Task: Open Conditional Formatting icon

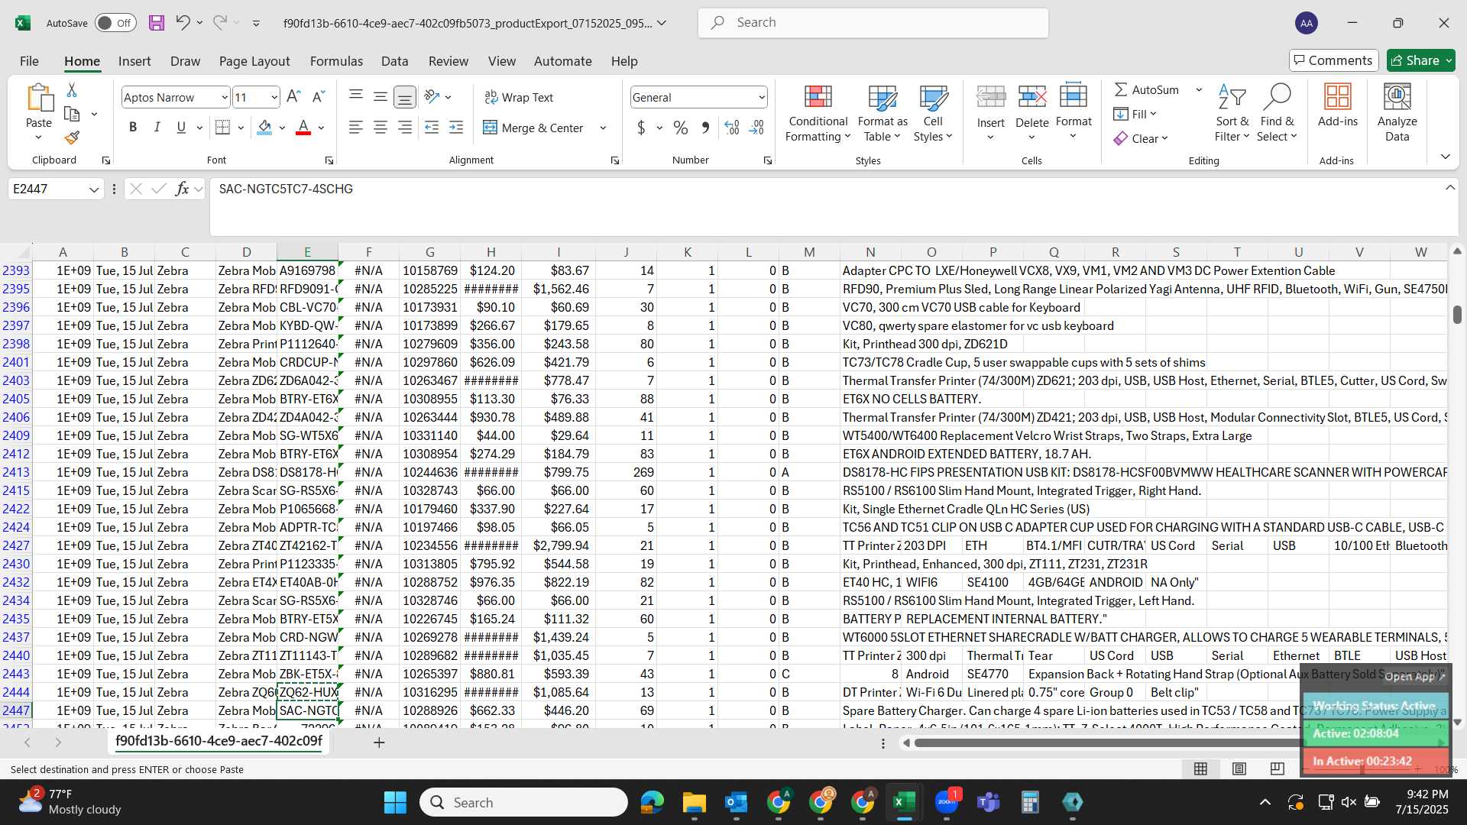Action: [818, 97]
